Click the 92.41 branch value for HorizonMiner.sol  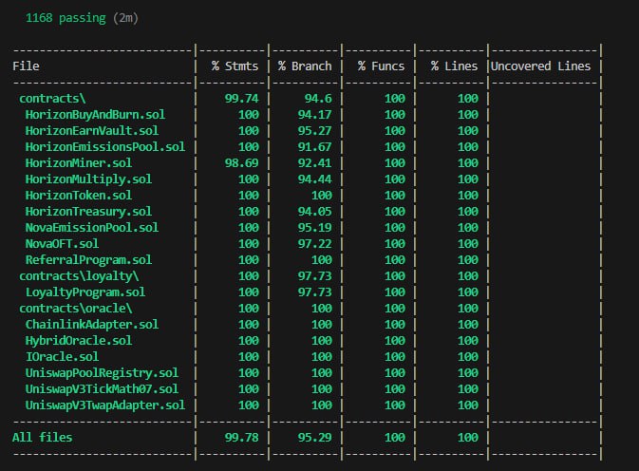(314, 163)
